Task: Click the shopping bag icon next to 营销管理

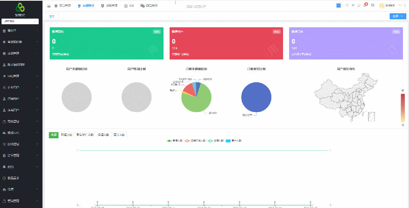Action: click(4, 201)
